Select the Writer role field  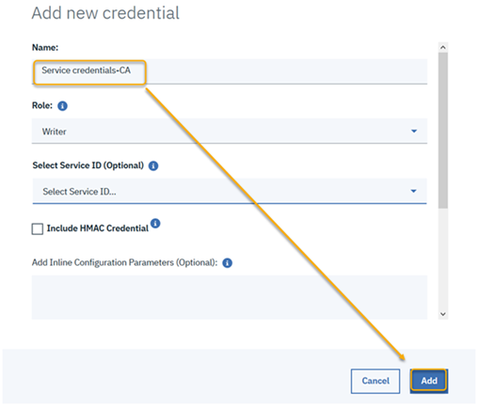tap(230, 131)
